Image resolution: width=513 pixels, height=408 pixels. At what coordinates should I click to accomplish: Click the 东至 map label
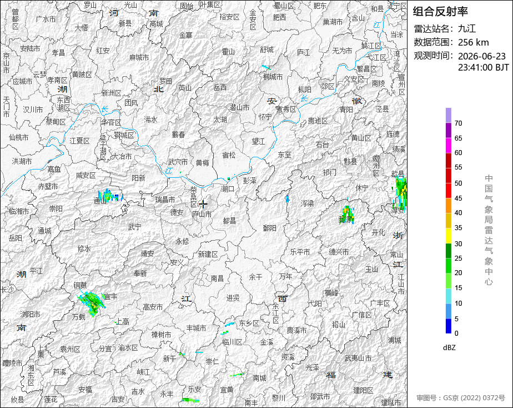284,155
